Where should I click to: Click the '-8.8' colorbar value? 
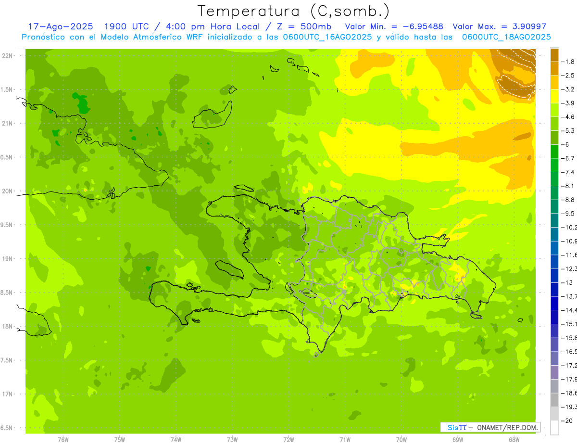pyautogui.click(x=568, y=200)
